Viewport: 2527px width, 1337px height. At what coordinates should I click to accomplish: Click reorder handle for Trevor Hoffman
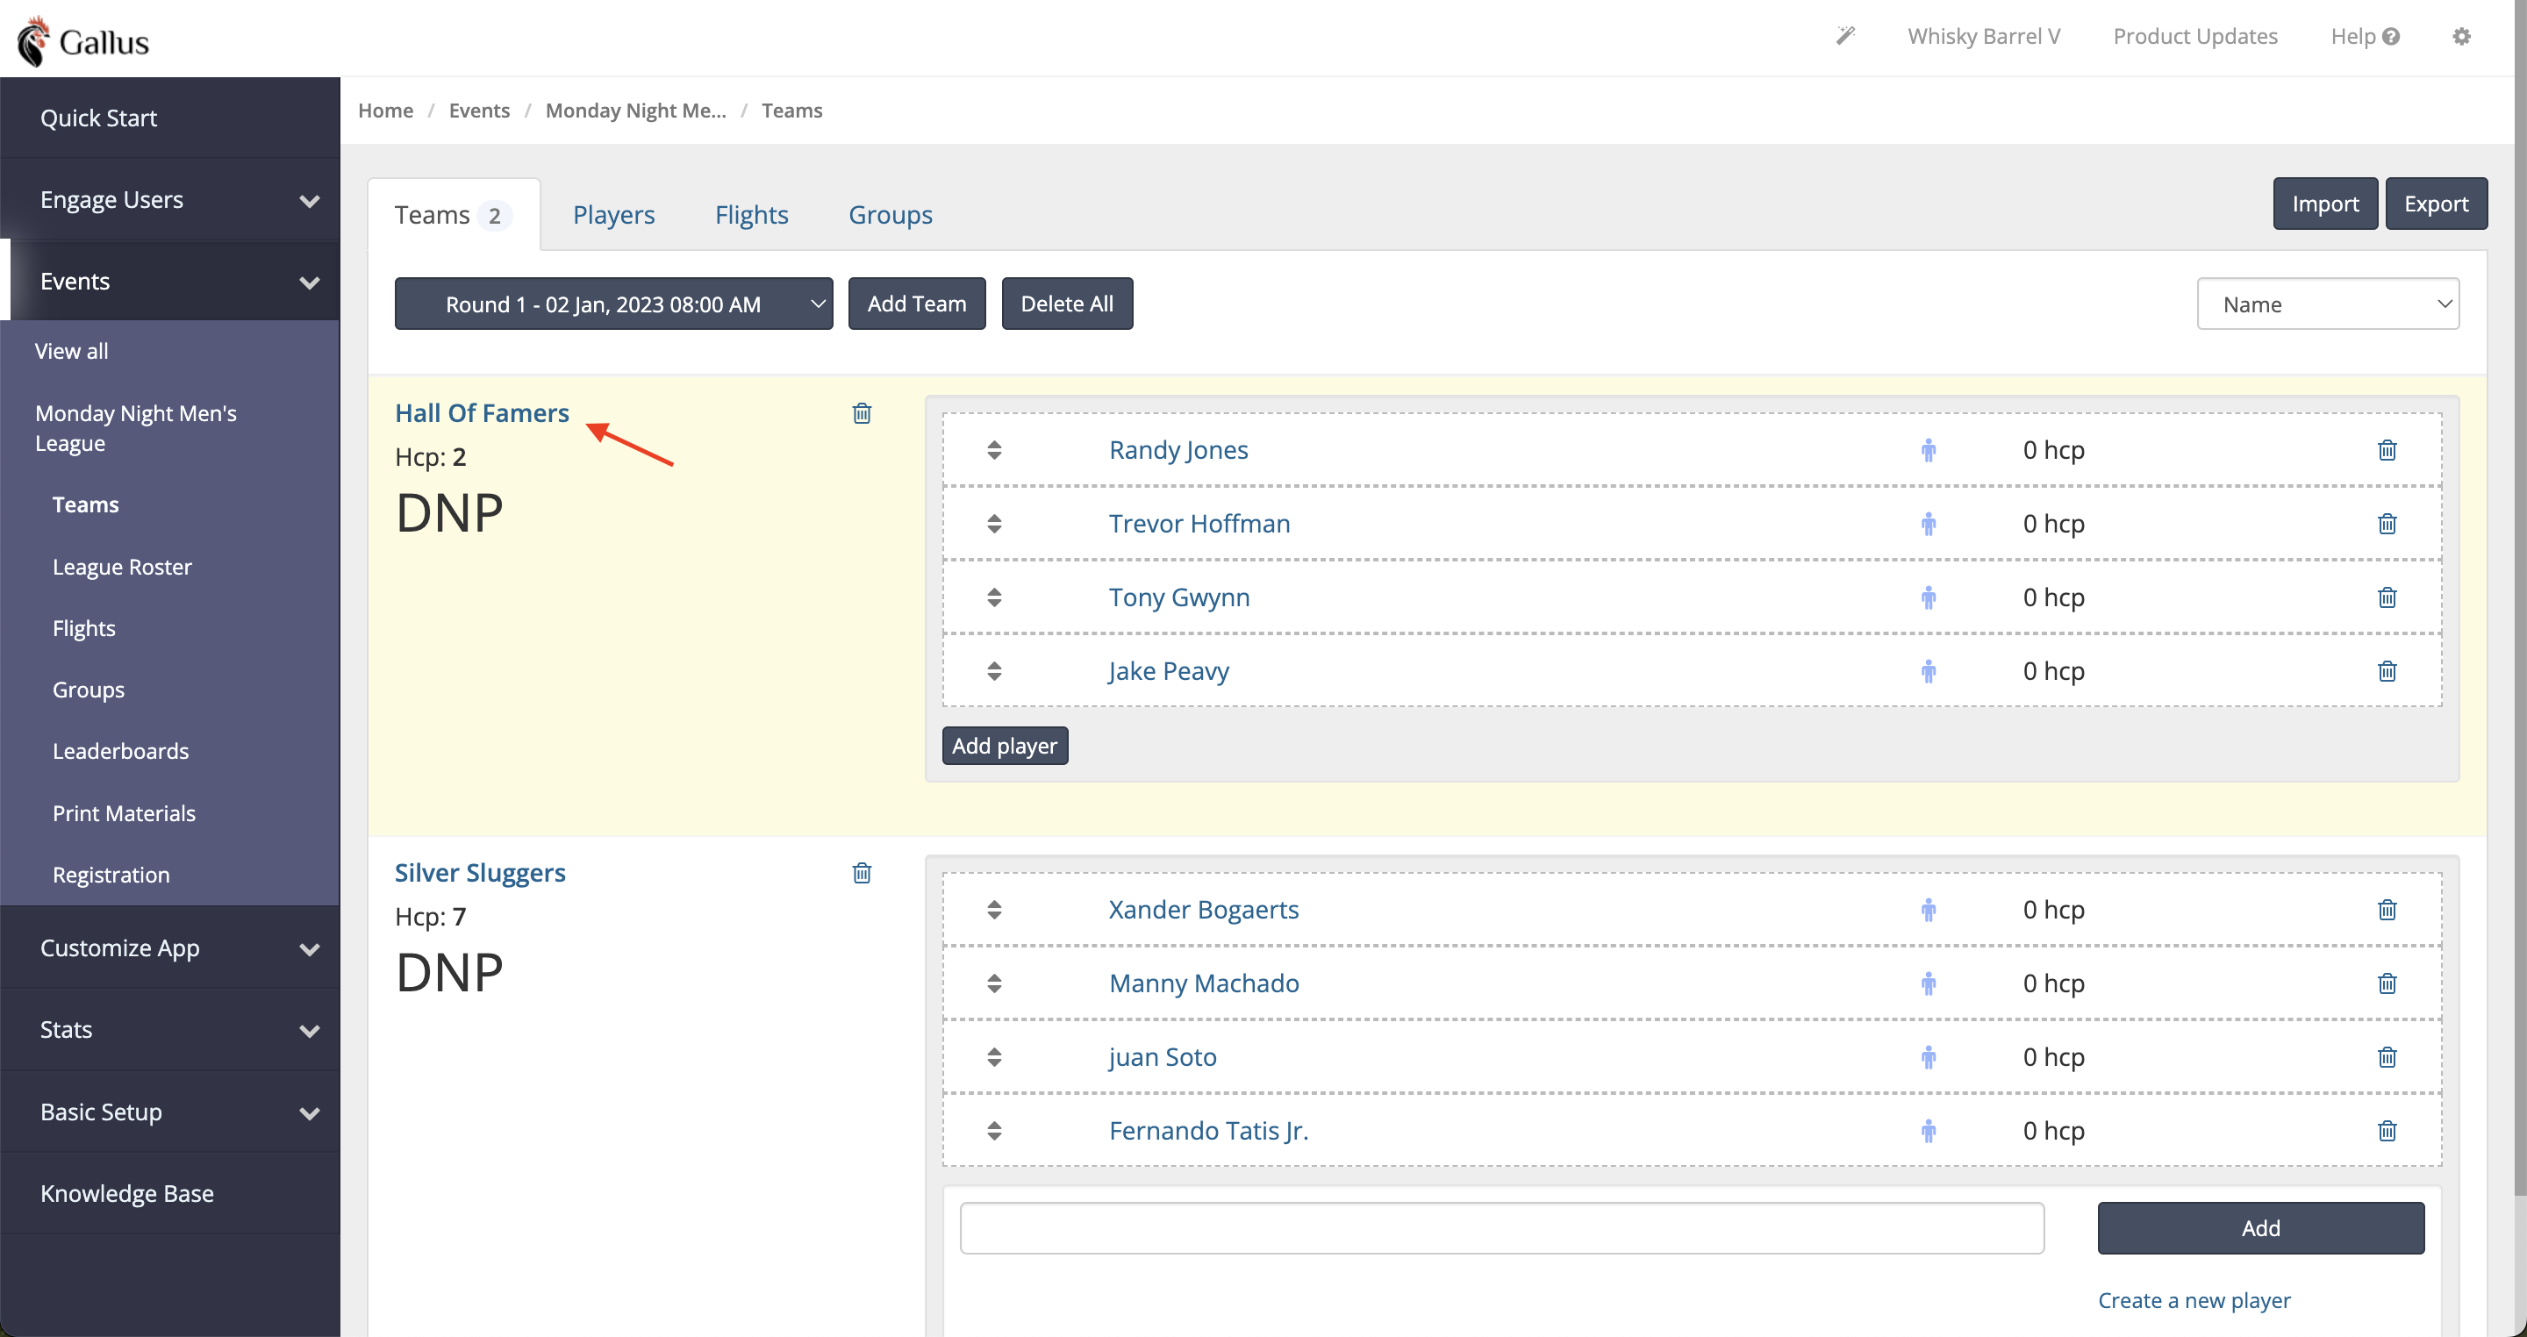994,524
